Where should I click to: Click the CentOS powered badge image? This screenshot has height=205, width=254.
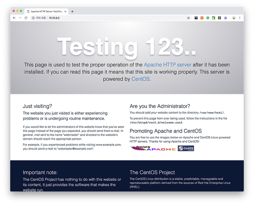pyautogui.click(x=186, y=148)
